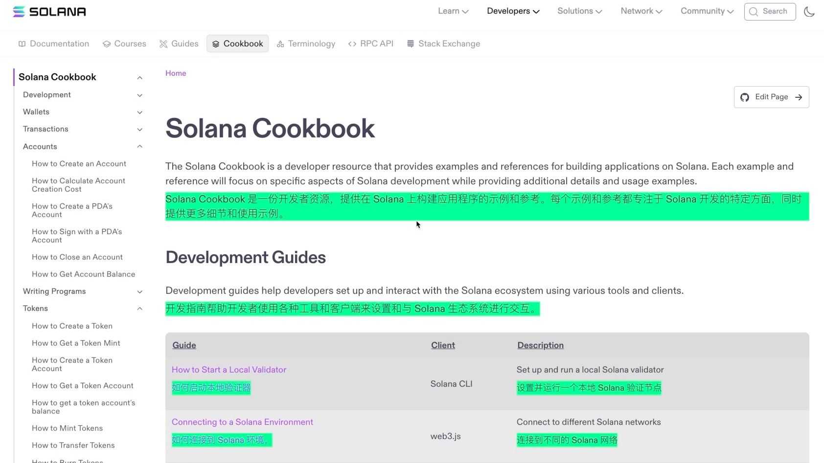Click the GitHub icon on Edit Page
Viewport: 824px width, 463px height.
[x=745, y=97]
